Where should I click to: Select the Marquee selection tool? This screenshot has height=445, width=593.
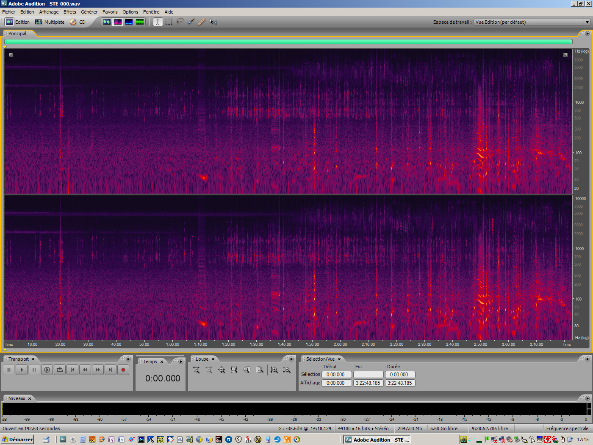coord(169,22)
